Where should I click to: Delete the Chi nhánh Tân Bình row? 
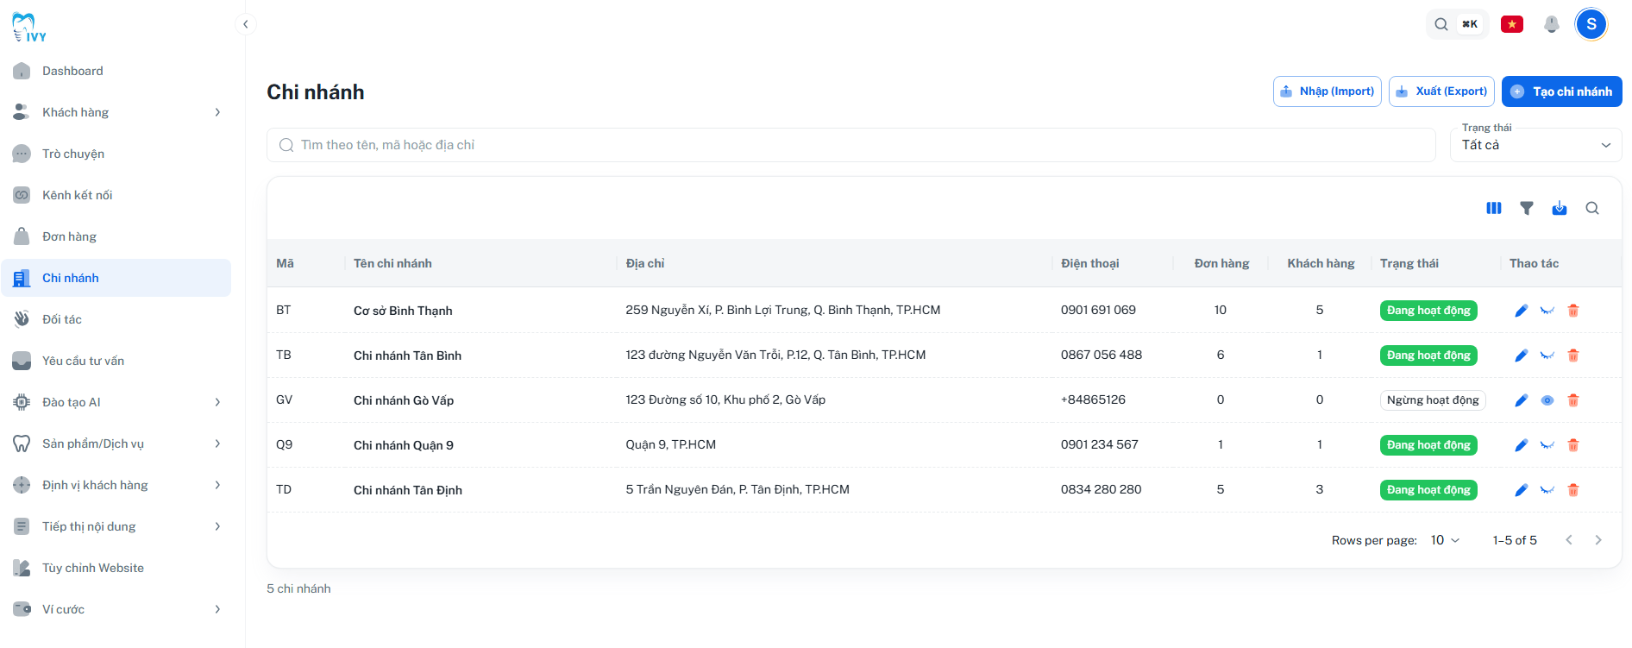coord(1573,355)
